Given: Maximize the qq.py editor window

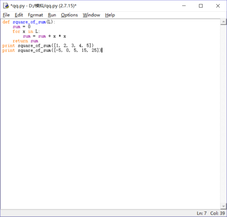Looking at the screenshot, I should [201, 6].
